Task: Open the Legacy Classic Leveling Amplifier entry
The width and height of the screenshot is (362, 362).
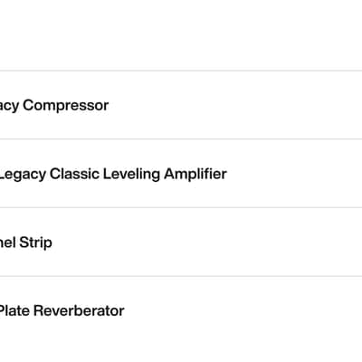Action: coord(181,174)
